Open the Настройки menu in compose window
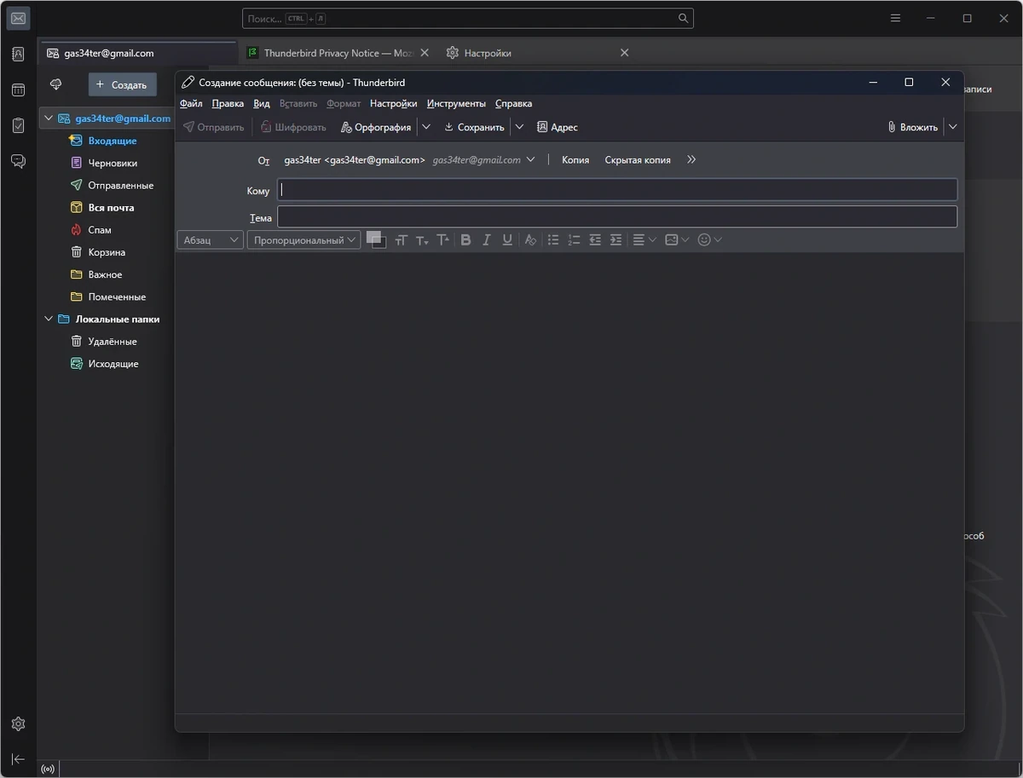The width and height of the screenshot is (1023, 778). (x=394, y=104)
